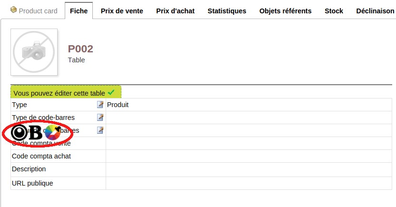Click the Description value cell

(x=248, y=169)
